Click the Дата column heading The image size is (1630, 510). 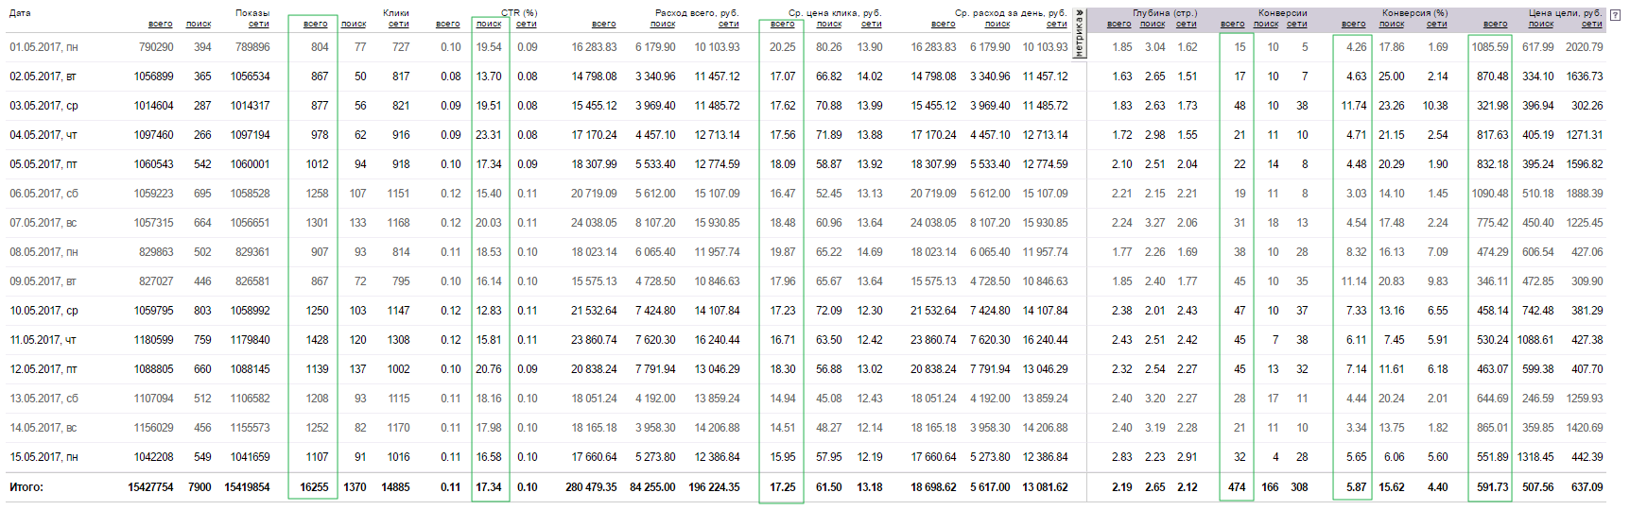click(x=20, y=13)
